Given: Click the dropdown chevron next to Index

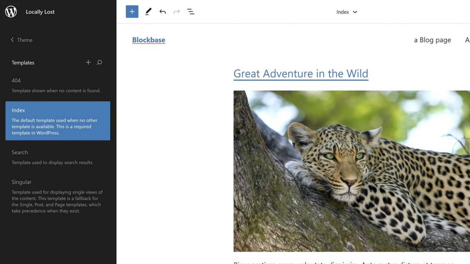Looking at the screenshot, I should point(355,12).
